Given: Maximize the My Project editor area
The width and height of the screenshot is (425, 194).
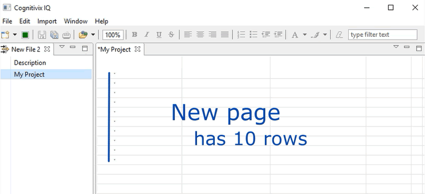Looking at the screenshot, I should point(419,48).
